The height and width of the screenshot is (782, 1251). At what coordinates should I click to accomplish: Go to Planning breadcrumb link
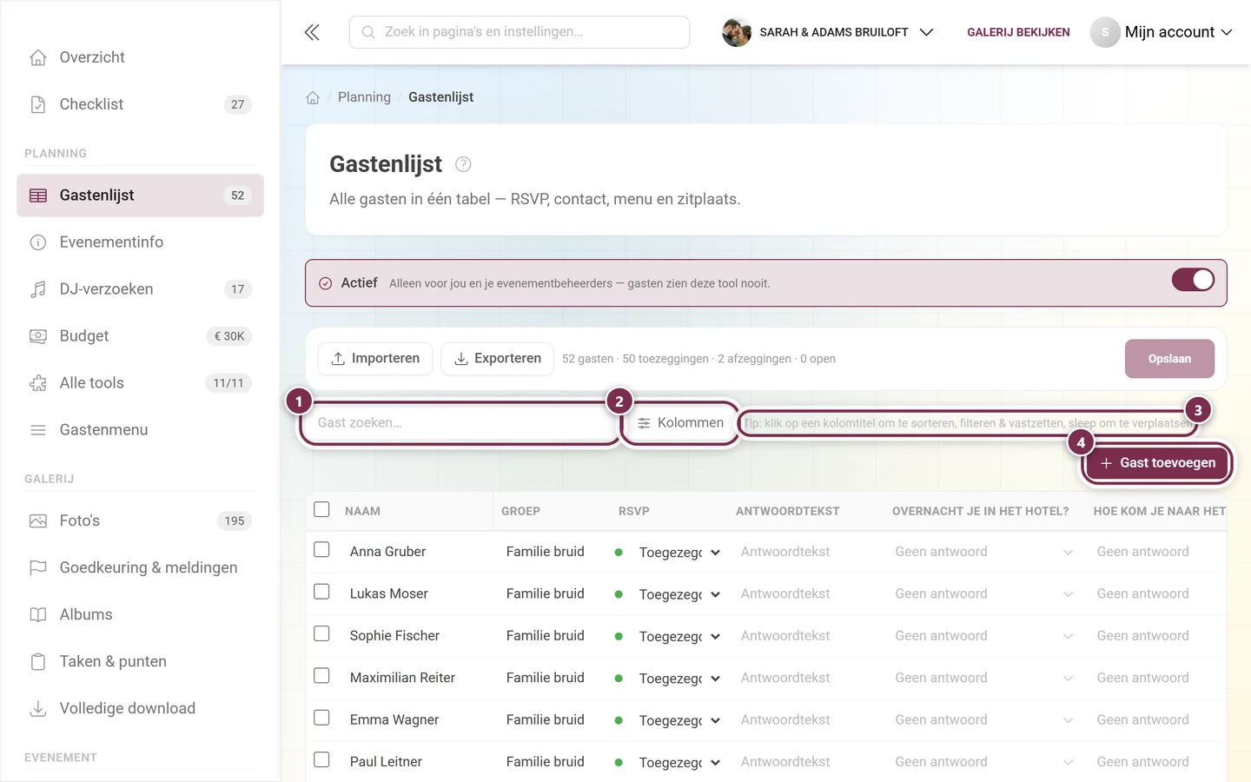[x=364, y=97]
